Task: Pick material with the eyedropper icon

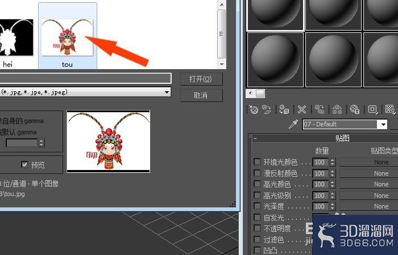Action: click(293, 124)
